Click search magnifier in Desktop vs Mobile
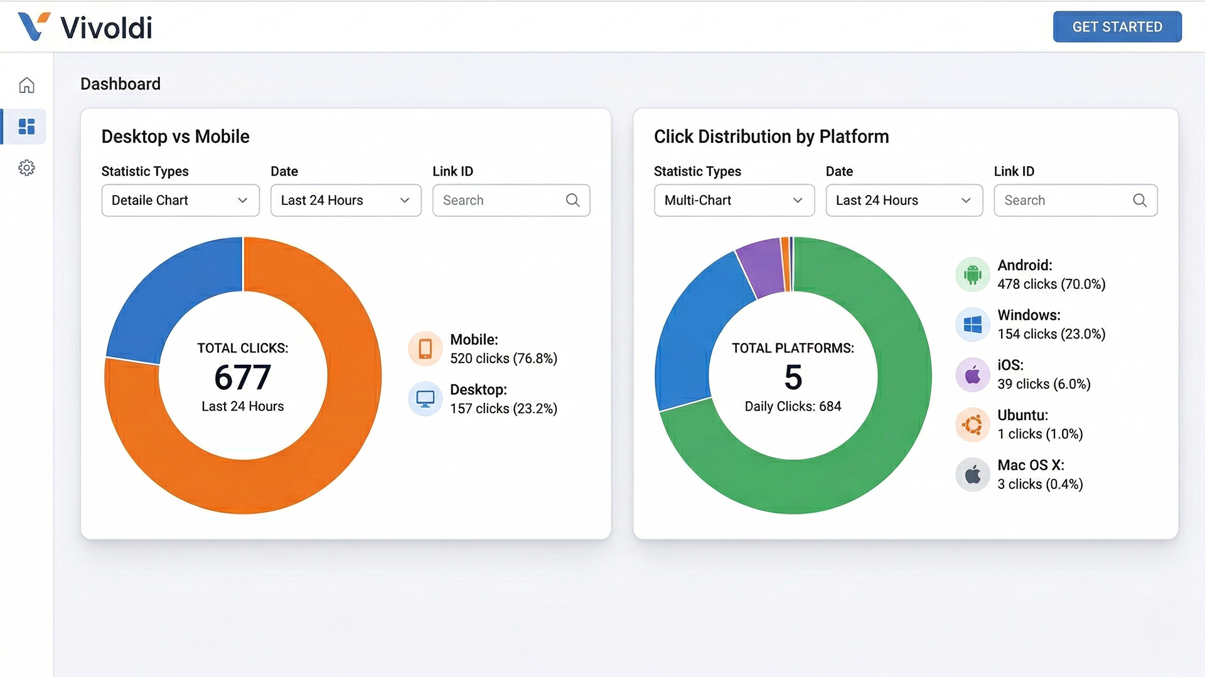 572,201
